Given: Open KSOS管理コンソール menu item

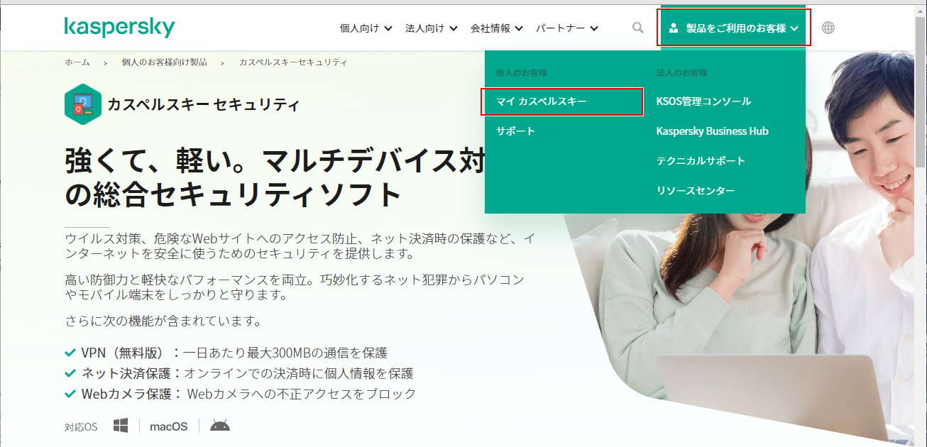Looking at the screenshot, I should point(703,101).
